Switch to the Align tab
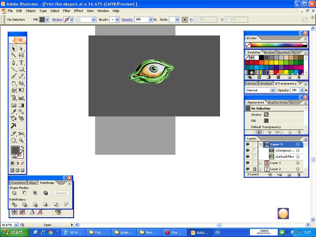316x237 pixels. coord(33,183)
